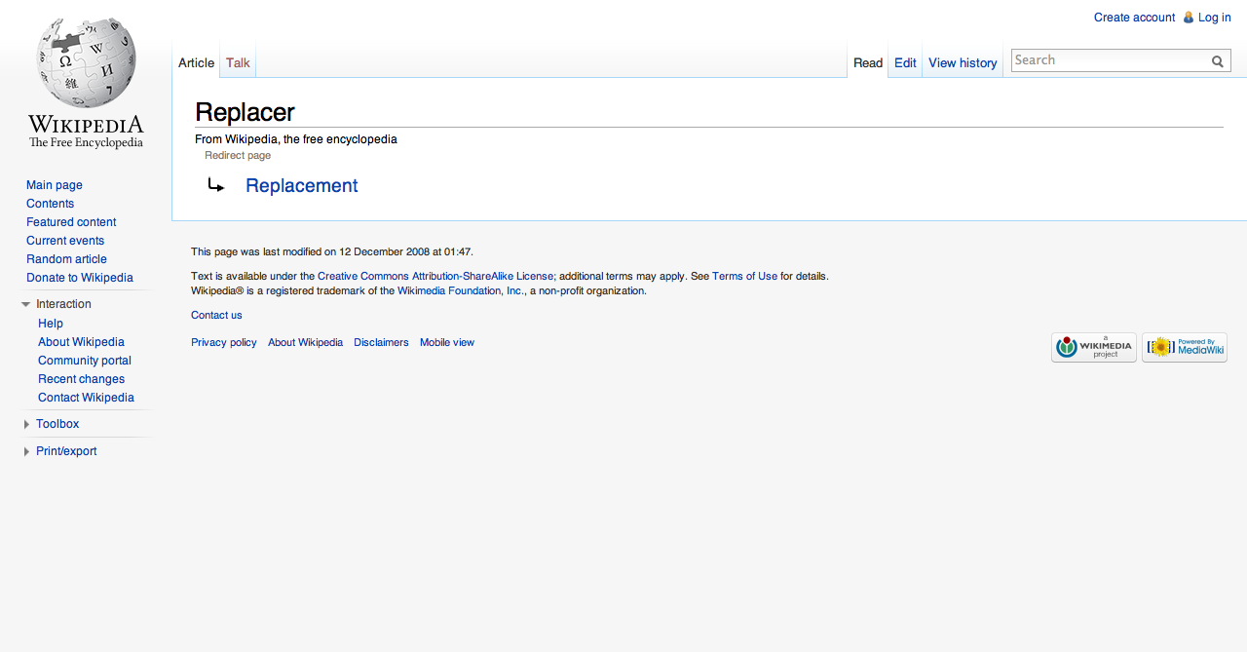This screenshot has height=652, width=1247.
Task: Click Create account link
Action: [x=1134, y=18]
